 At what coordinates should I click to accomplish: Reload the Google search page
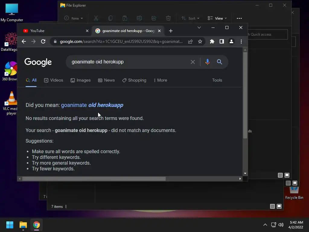click(x=43, y=41)
